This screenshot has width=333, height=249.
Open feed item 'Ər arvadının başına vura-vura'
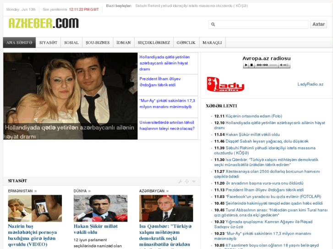pyautogui.click(x=264, y=183)
